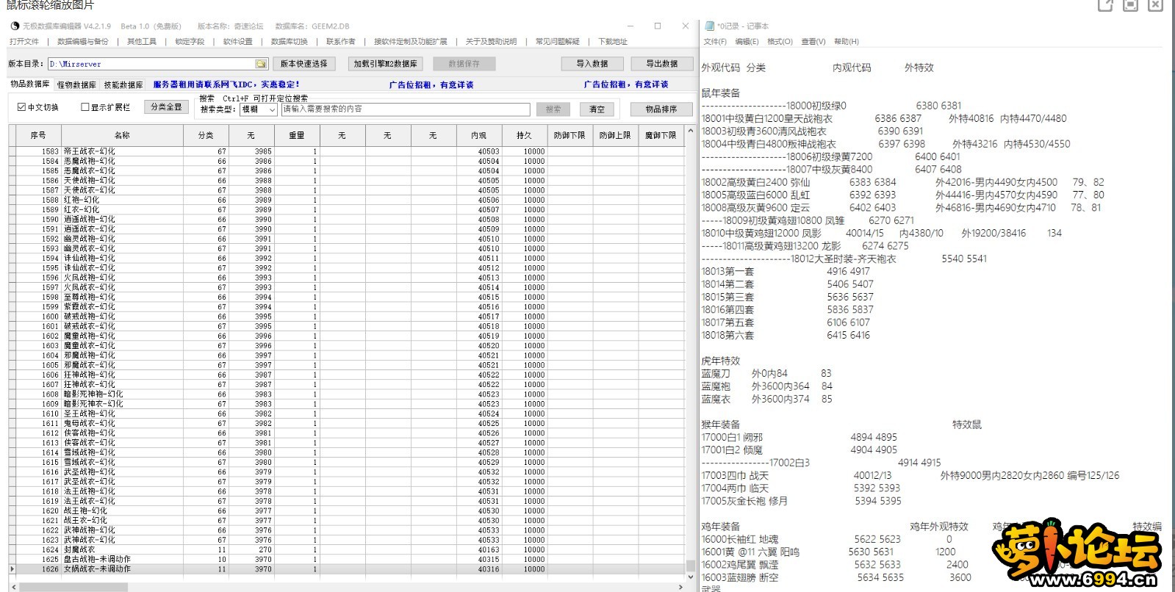Click the 内观 column header
1175x592 pixels.
[479, 135]
